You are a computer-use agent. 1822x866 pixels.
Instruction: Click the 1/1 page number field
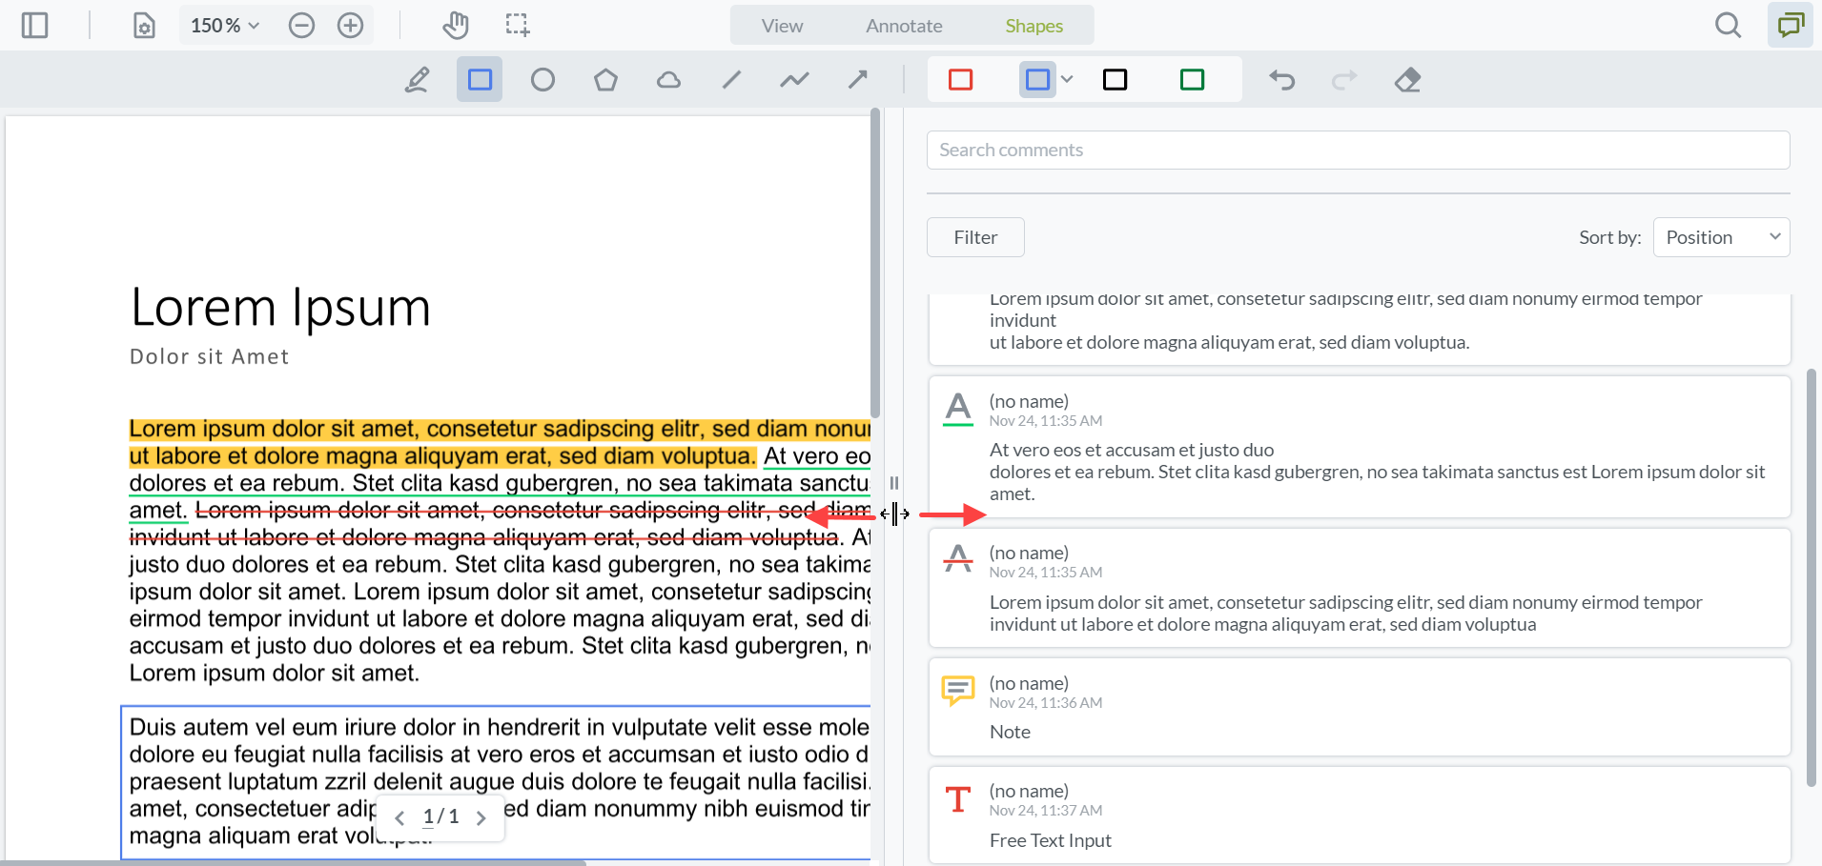[x=440, y=816]
